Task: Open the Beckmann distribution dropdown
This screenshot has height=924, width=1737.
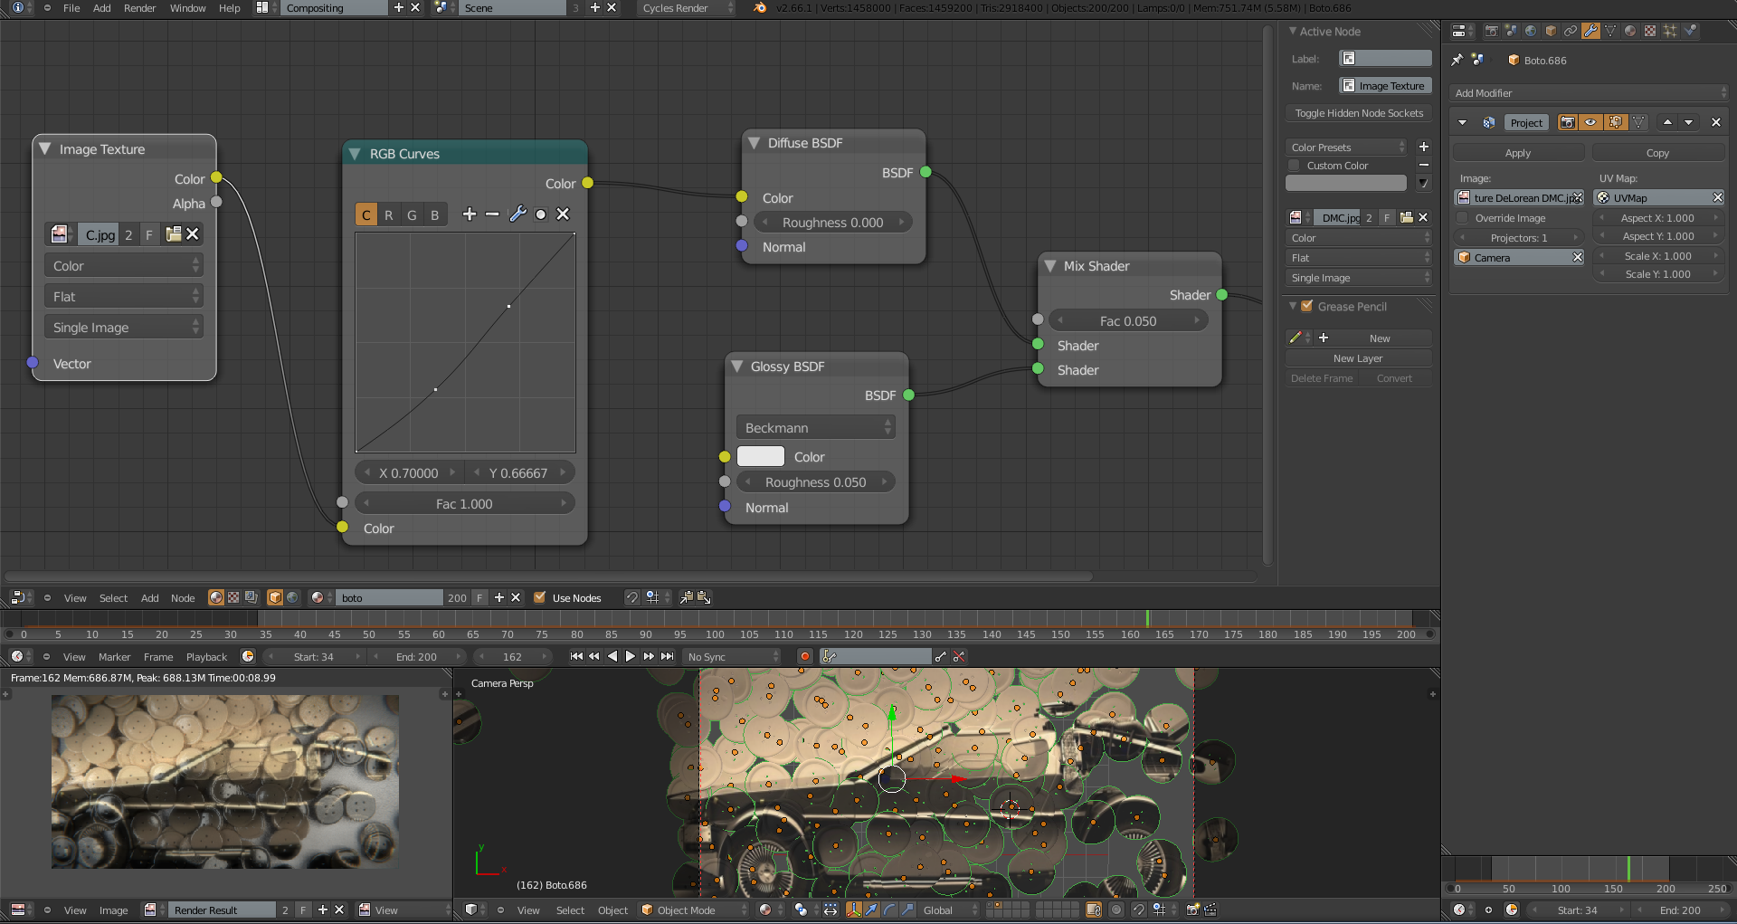Action: point(816,428)
